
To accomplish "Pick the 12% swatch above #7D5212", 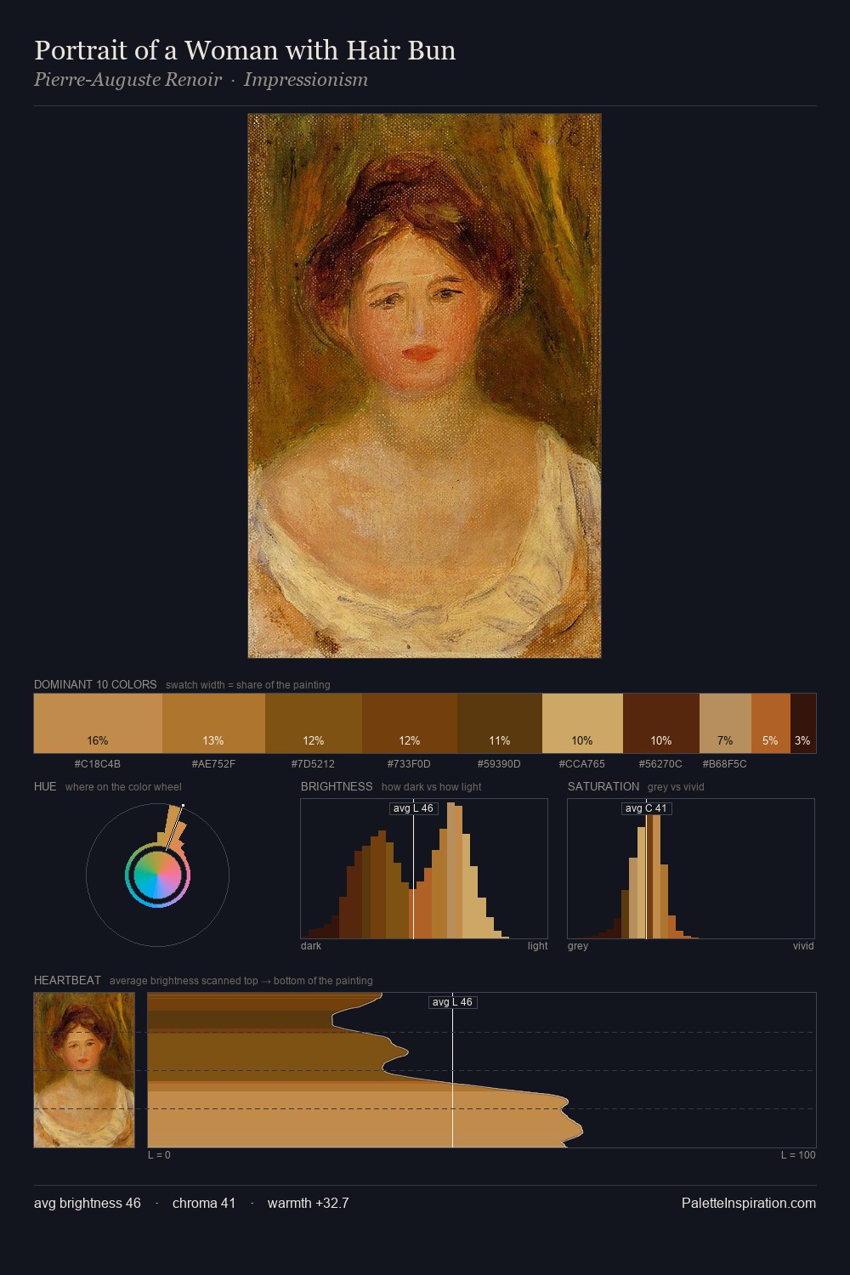I will [x=314, y=723].
